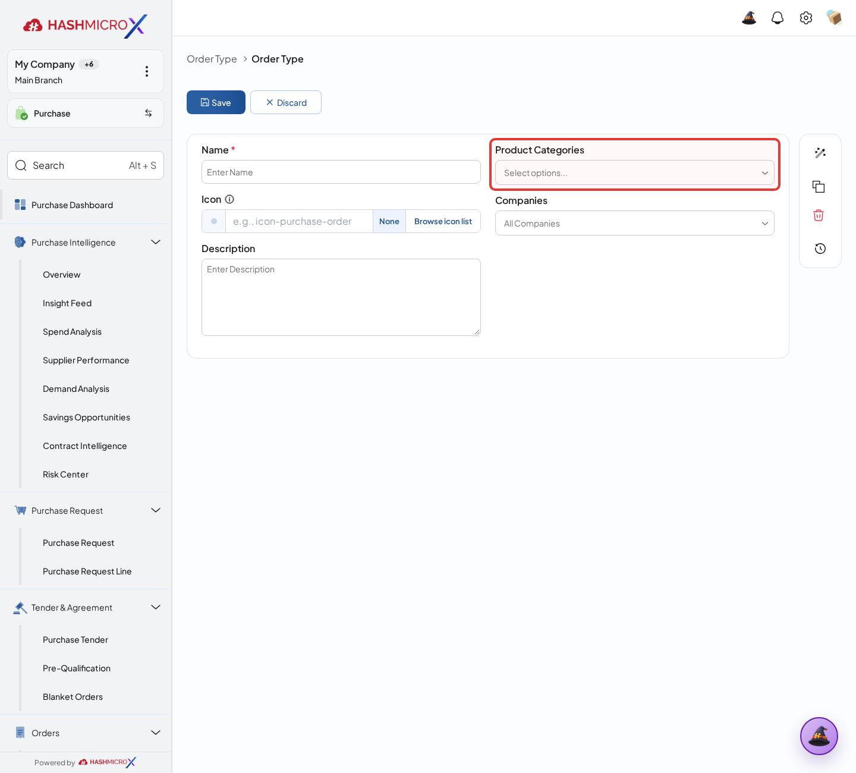
Task: Open the settings gear icon
Action: (806, 18)
